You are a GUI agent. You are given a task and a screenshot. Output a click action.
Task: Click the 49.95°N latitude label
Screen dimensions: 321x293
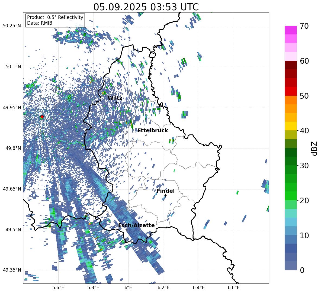(12, 108)
